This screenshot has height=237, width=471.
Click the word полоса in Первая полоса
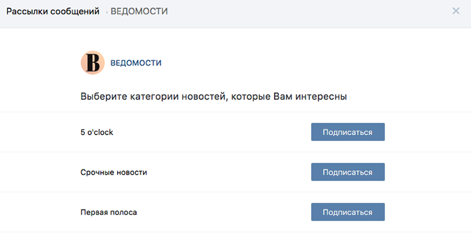(x=122, y=212)
